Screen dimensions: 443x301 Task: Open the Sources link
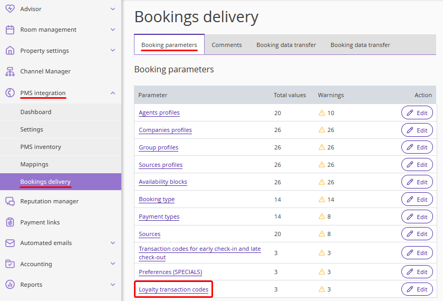point(149,234)
